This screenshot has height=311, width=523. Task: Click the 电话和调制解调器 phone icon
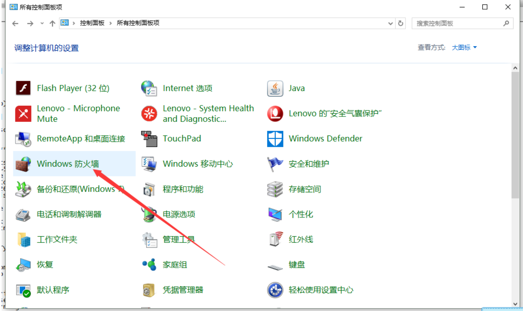(23, 214)
